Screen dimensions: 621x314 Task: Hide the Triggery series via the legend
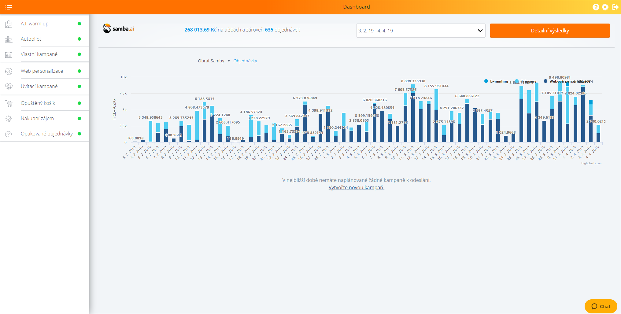pos(527,81)
